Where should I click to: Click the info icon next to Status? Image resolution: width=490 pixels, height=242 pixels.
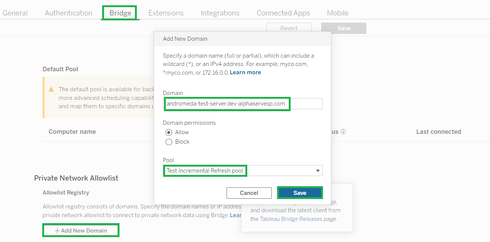click(x=343, y=132)
